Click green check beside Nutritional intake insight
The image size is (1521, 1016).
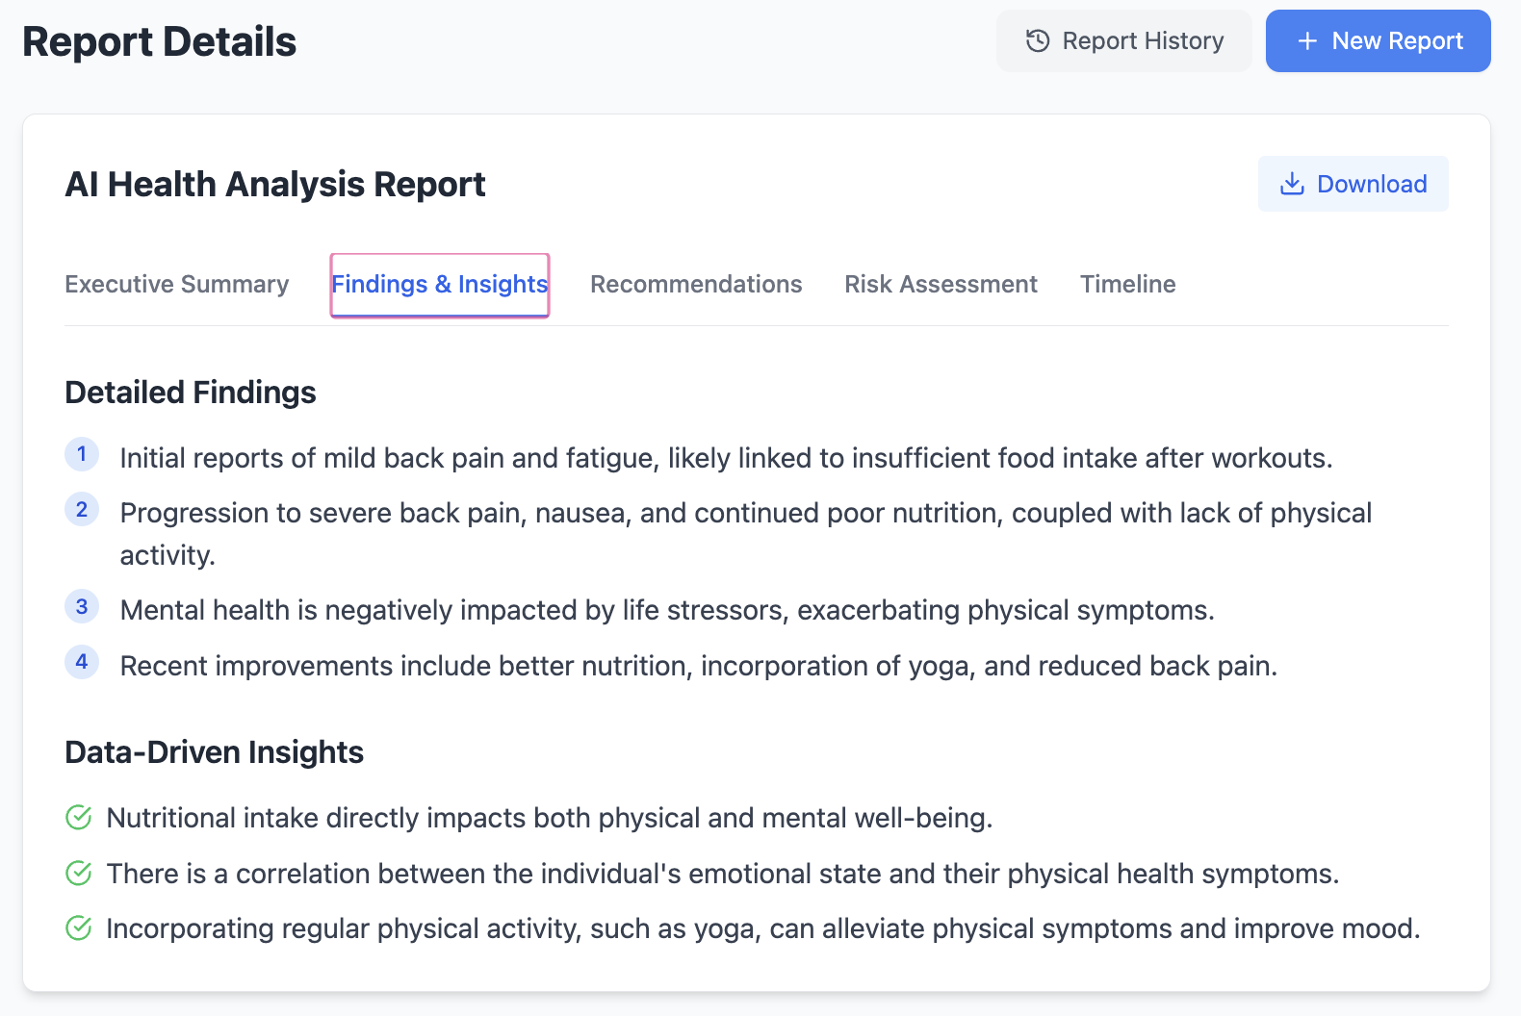[78, 818]
